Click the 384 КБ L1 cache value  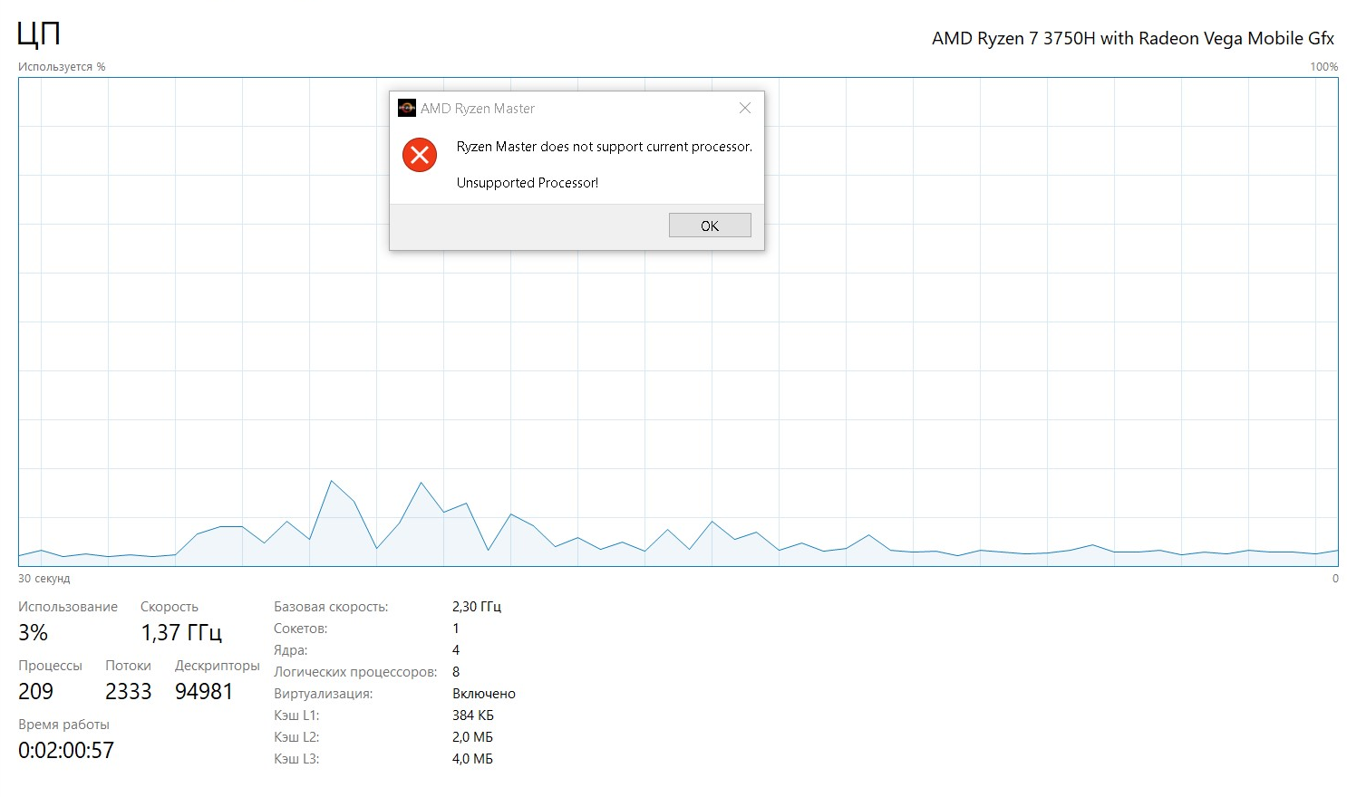[473, 715]
